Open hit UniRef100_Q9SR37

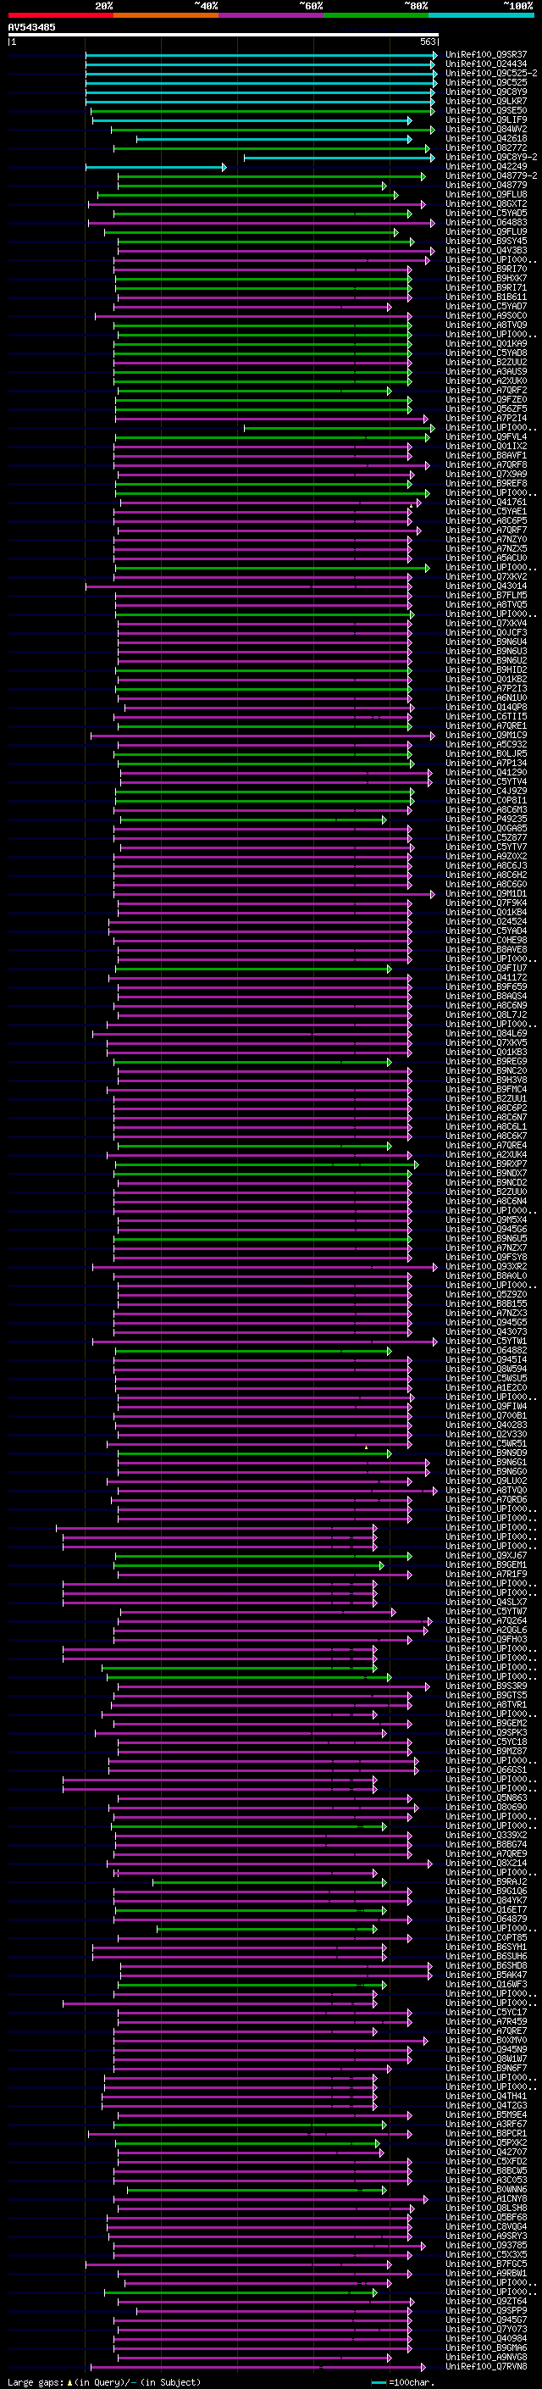point(486,55)
